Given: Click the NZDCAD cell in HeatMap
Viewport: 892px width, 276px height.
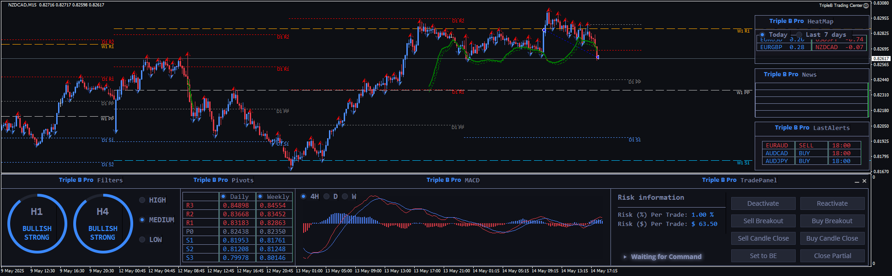Looking at the screenshot, I should point(827,47).
